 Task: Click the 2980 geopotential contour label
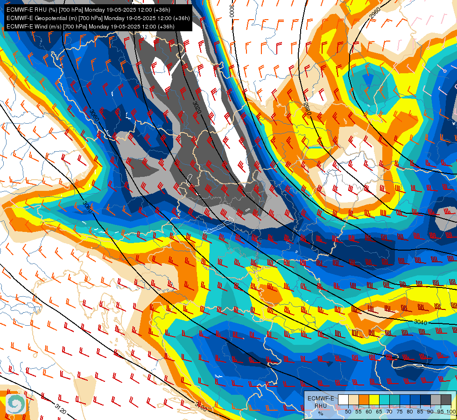[308, 109]
